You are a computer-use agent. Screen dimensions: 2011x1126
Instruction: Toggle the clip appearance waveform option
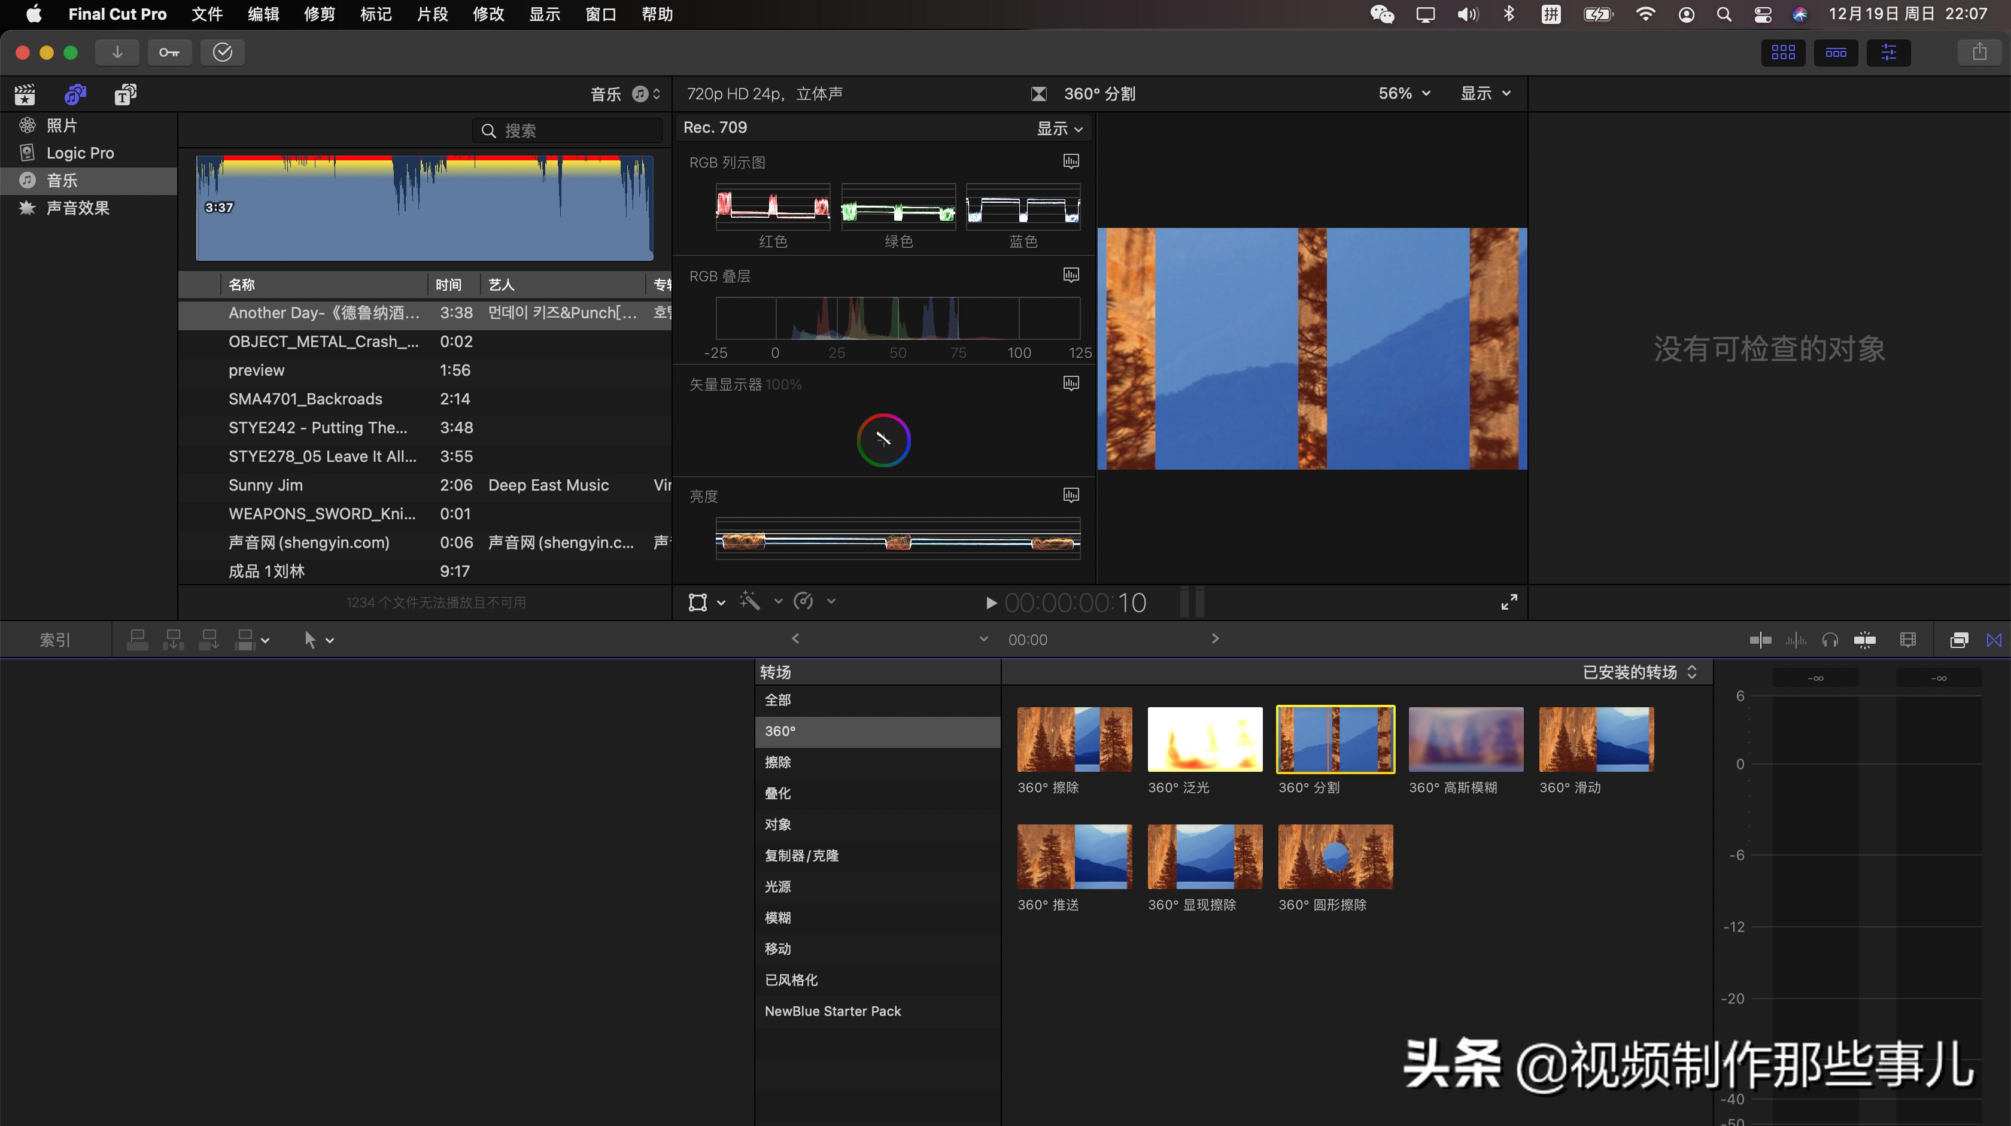tap(1907, 639)
